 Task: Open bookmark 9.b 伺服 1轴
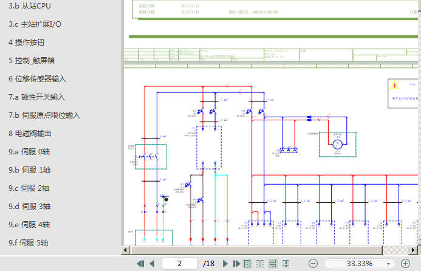pyautogui.click(x=29, y=170)
